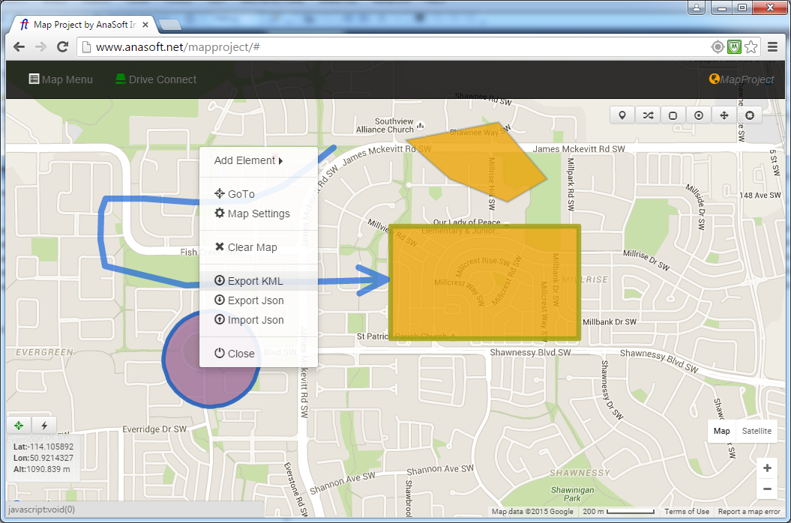Click Close in the map menu
Image resolution: width=791 pixels, height=523 pixels.
point(258,354)
